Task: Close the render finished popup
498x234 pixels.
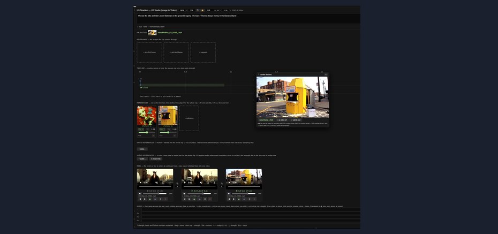Action: click(326, 74)
